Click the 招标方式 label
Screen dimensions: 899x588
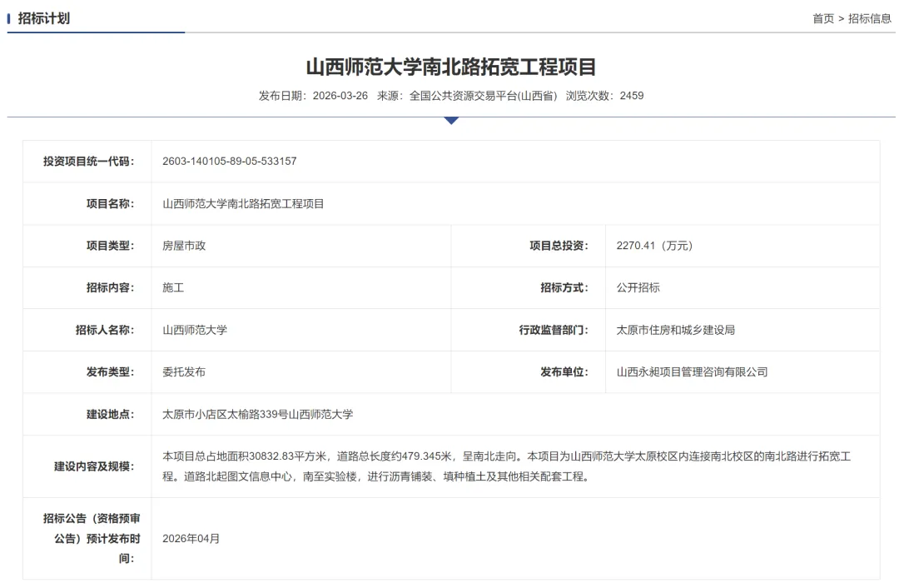tap(564, 287)
